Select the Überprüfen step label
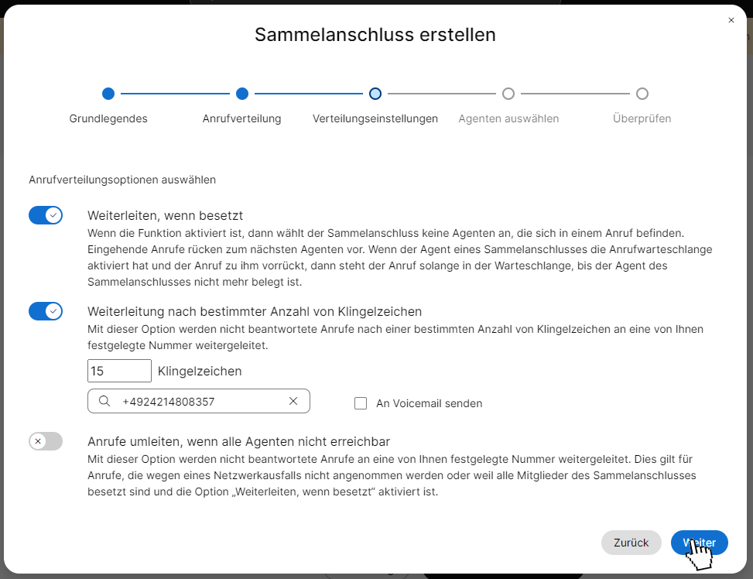This screenshot has height=579, width=753. click(642, 118)
